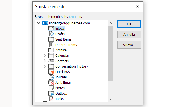This screenshot has width=173, height=107.
Task: Collapse the lindad@diggi-heroes.com account tree
Action: pos(38,23)
